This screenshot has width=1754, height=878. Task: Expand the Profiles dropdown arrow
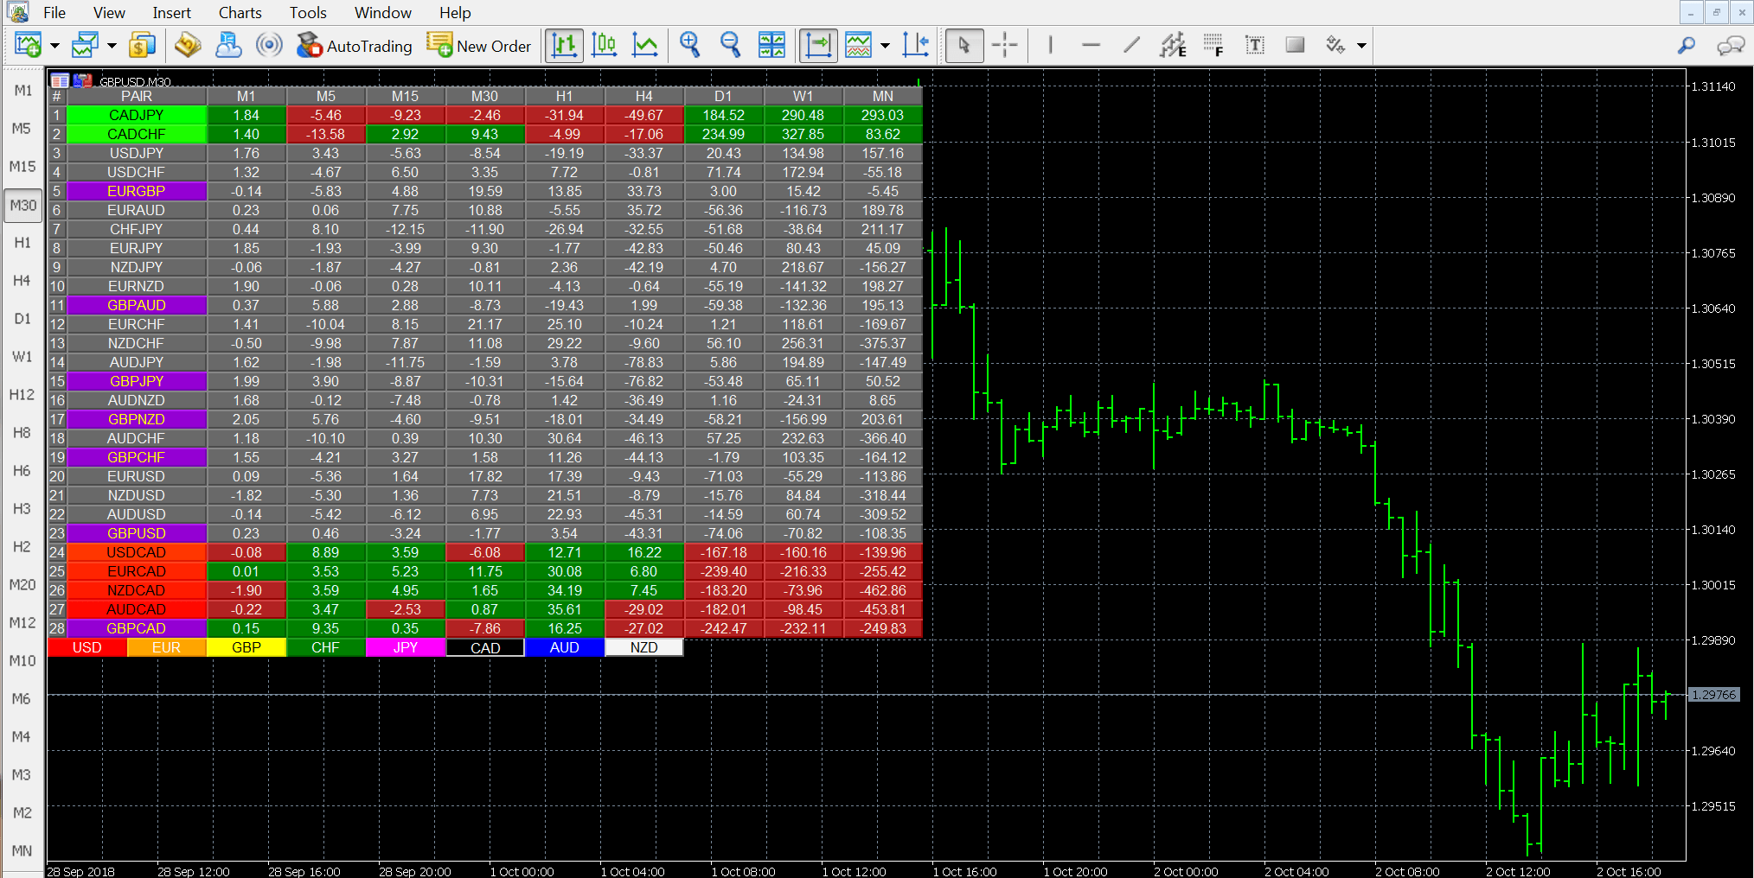pyautogui.click(x=112, y=45)
